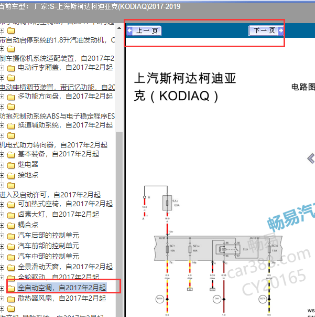This screenshot has height=317, width=315.
Task: Select 汽车中部的控制单元 item
Action: pyautogui.click(x=48, y=256)
